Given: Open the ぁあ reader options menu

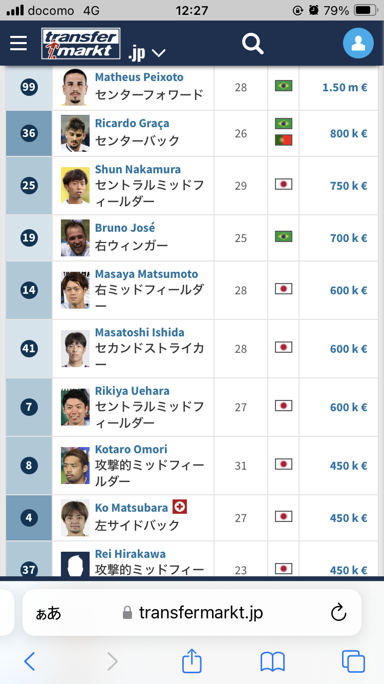Looking at the screenshot, I should [x=48, y=613].
